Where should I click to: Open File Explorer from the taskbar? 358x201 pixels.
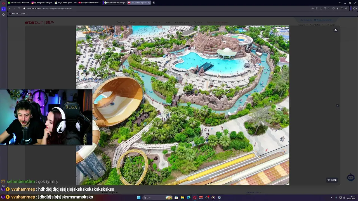click(182, 198)
